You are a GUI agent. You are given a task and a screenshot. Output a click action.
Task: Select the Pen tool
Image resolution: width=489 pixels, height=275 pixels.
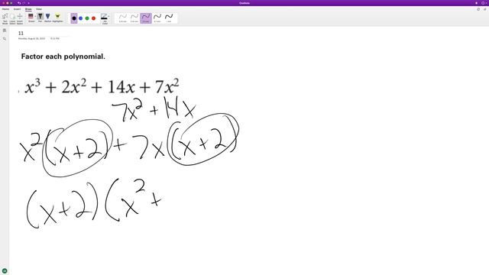[40, 18]
